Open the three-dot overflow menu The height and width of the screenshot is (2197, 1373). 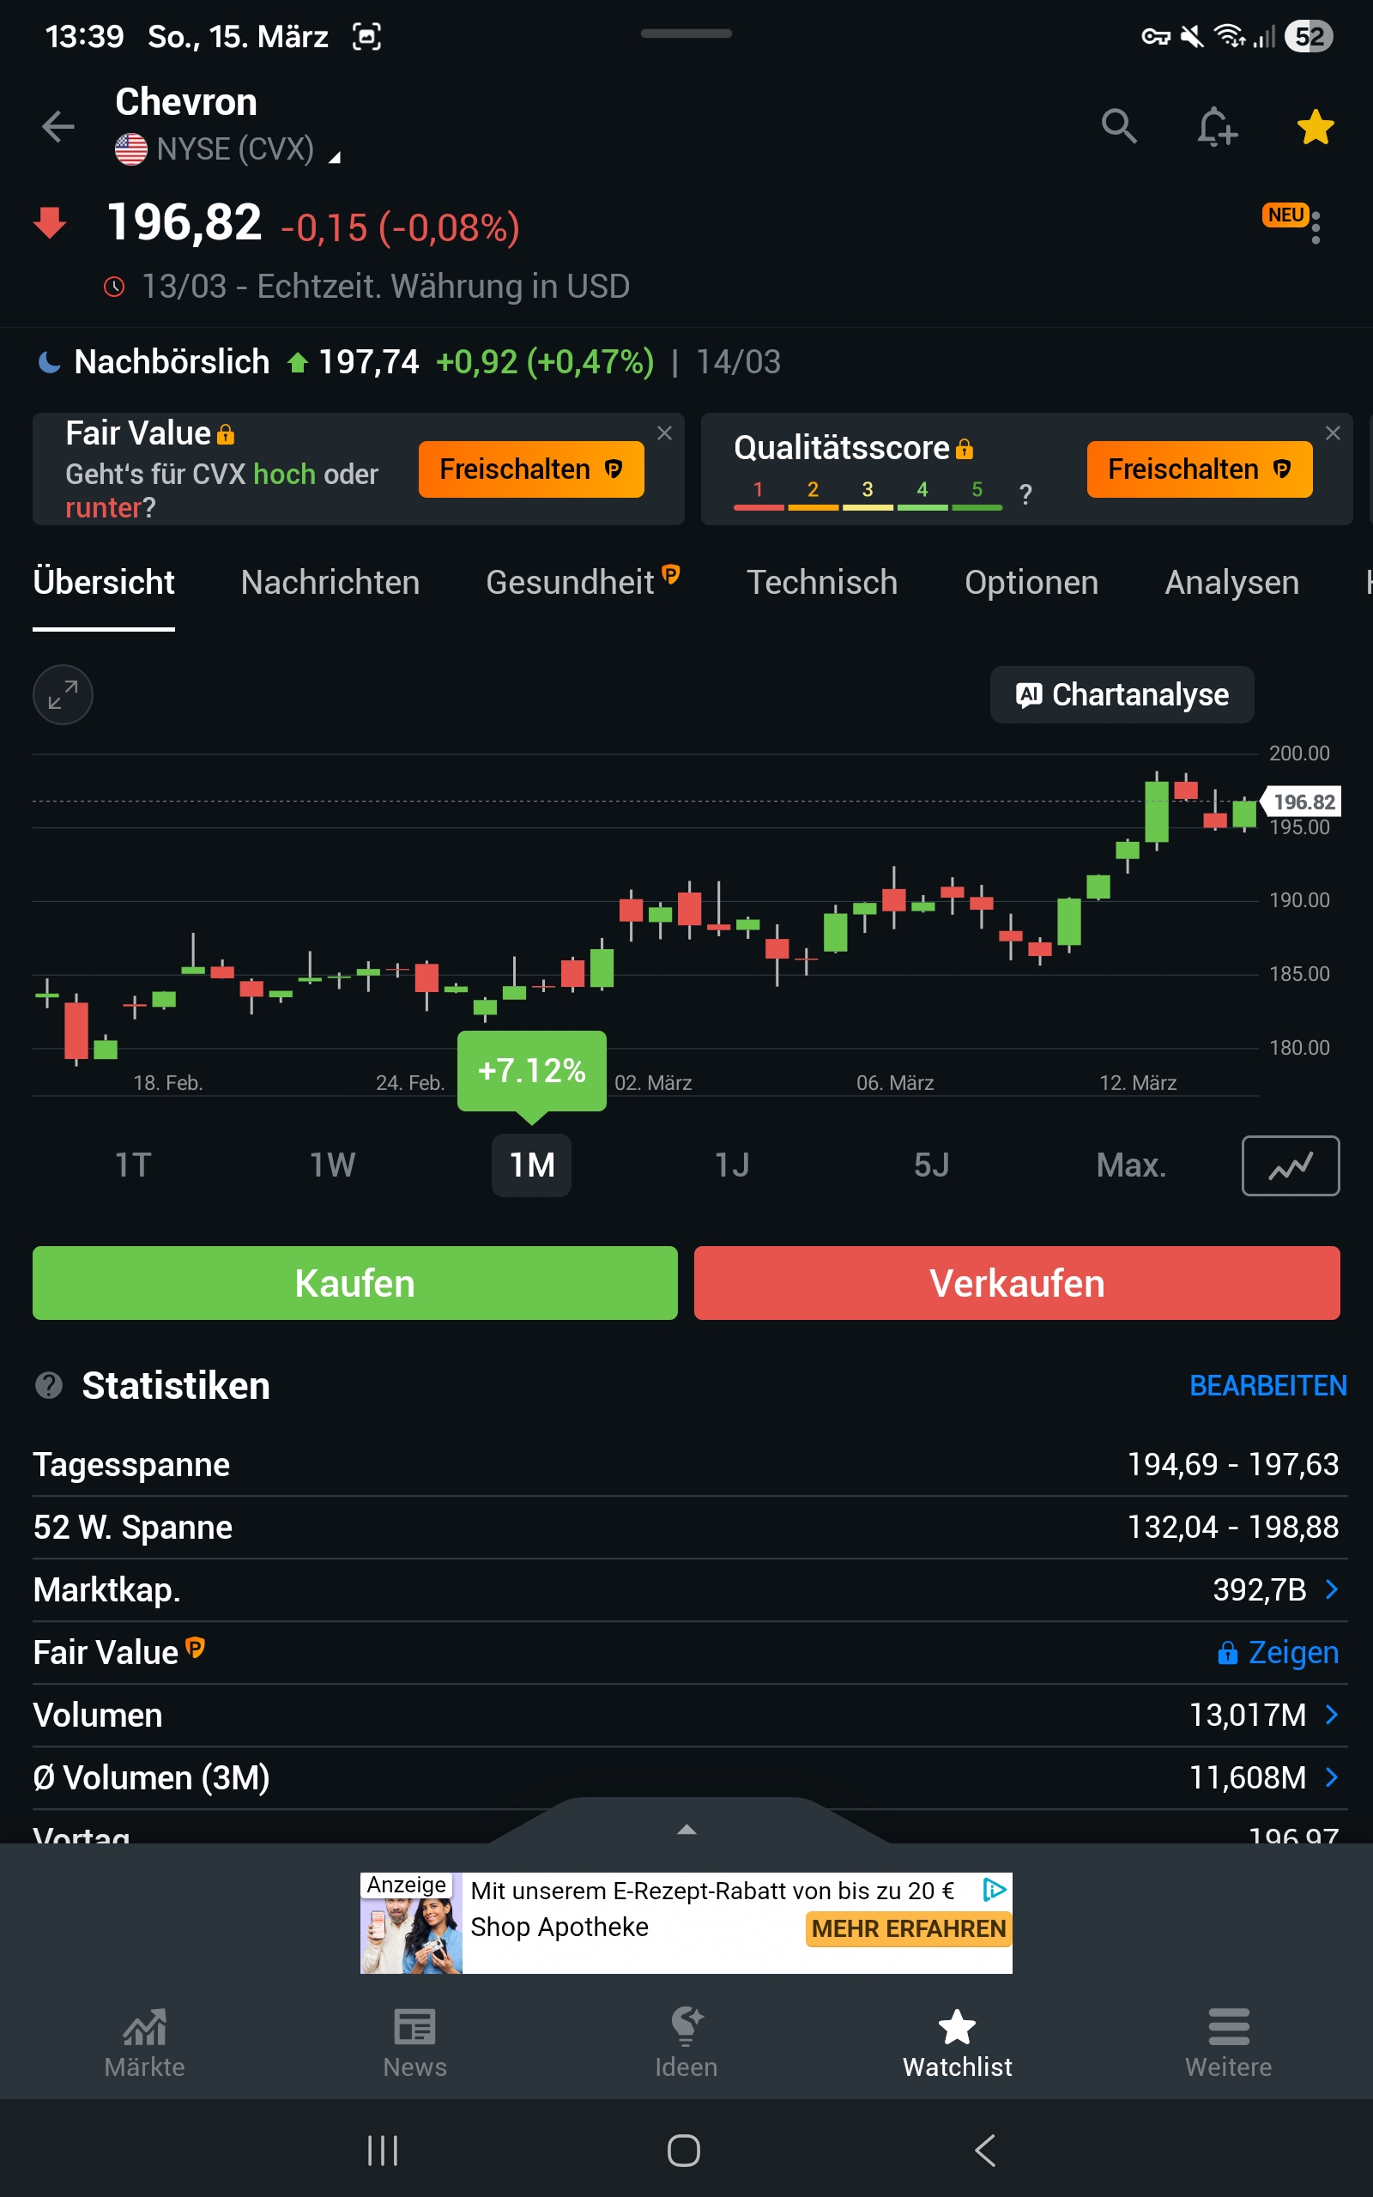coord(1316,227)
